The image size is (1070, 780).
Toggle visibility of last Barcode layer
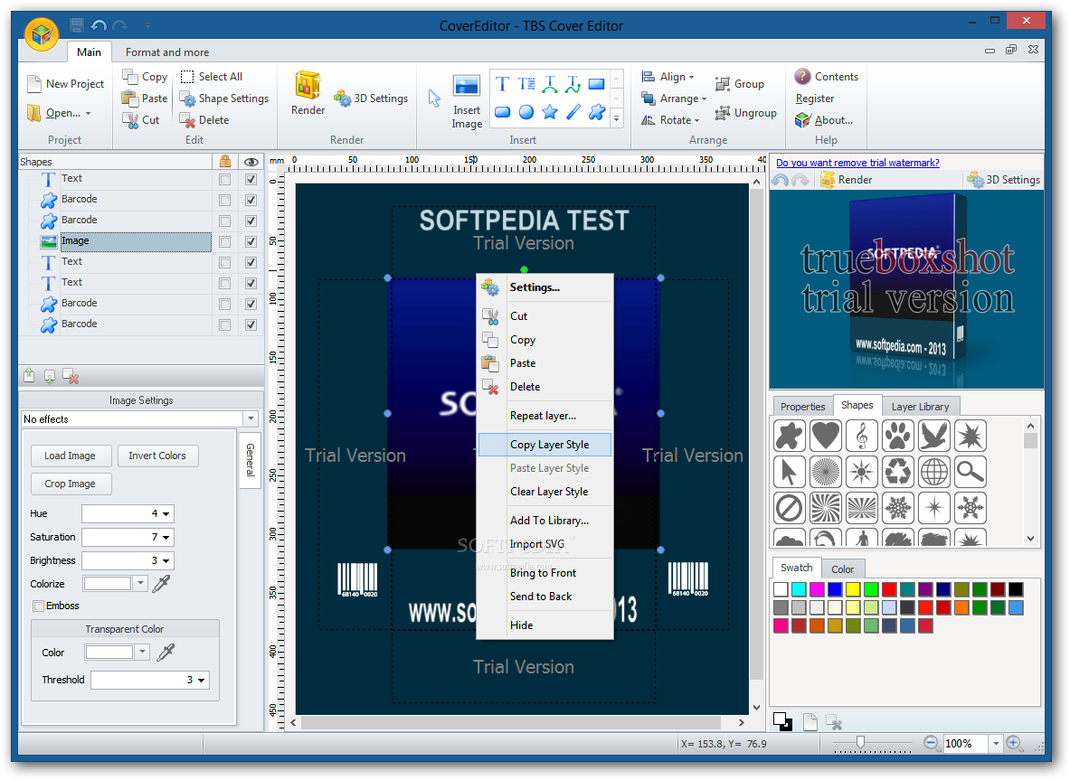click(251, 324)
